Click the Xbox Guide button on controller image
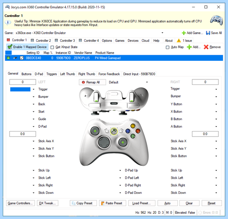This screenshot has width=228, height=219. pyautogui.click(x=114, y=132)
